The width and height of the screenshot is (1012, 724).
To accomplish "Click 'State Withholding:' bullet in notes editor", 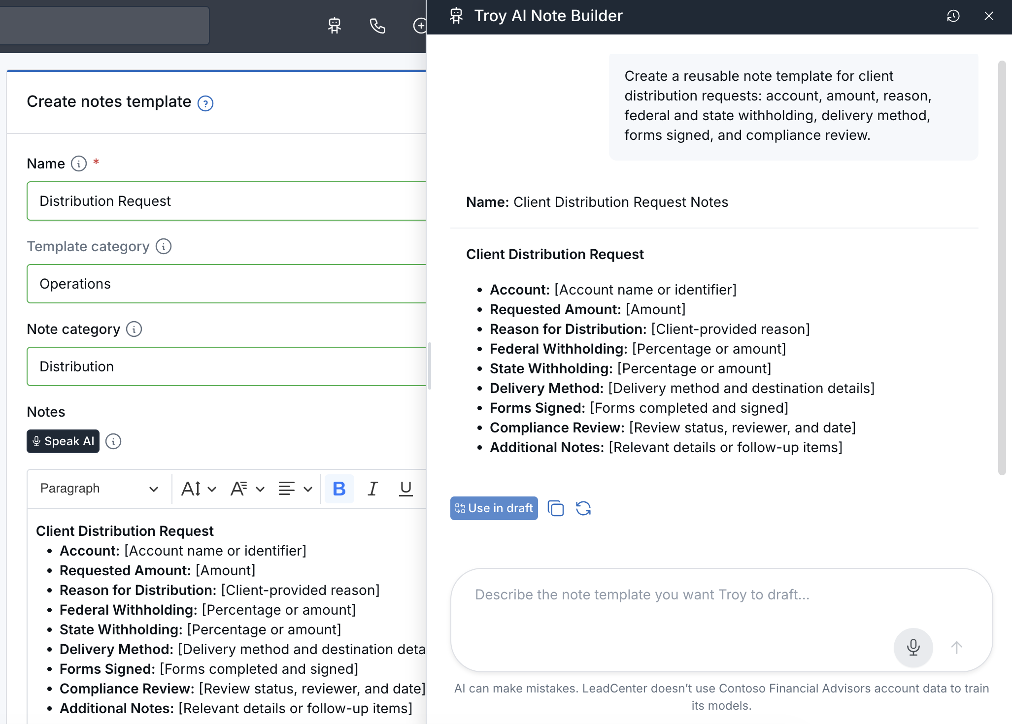I will [x=200, y=629].
